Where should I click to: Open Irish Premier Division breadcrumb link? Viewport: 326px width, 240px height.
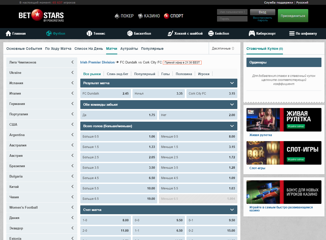coord(98,62)
